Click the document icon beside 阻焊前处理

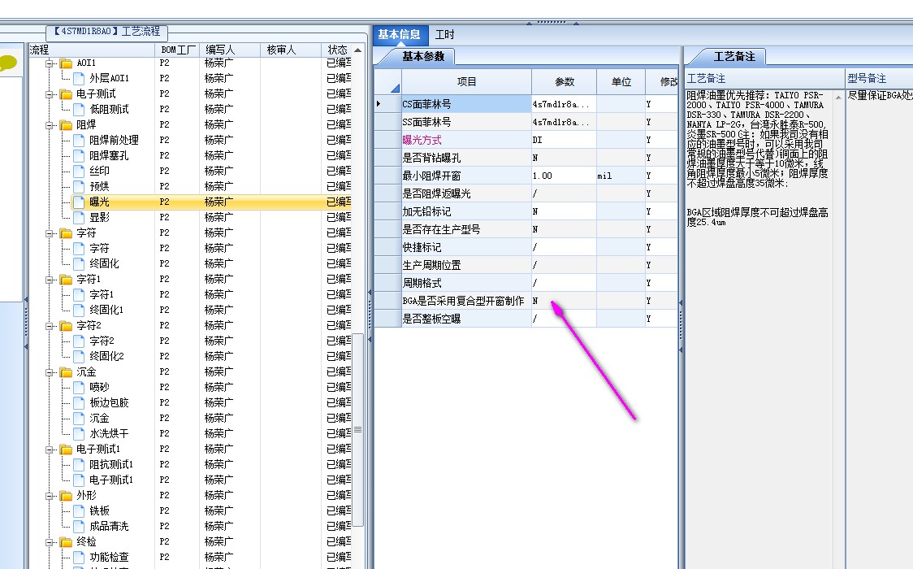click(x=79, y=140)
